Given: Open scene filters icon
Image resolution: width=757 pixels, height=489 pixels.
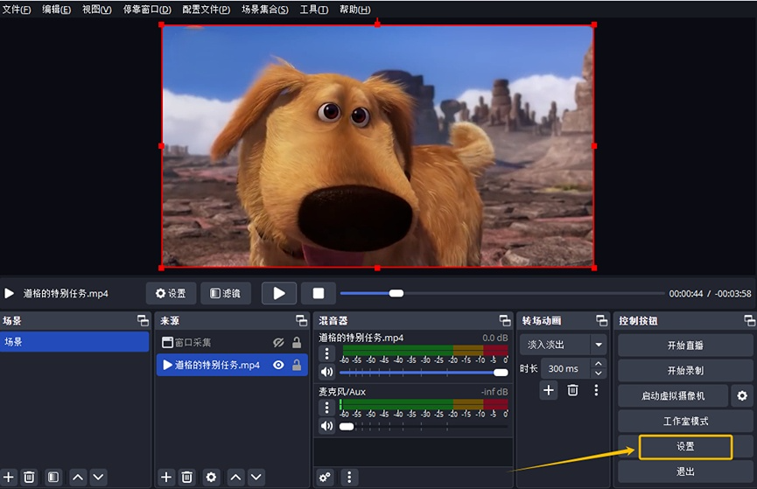Looking at the screenshot, I should (53, 477).
